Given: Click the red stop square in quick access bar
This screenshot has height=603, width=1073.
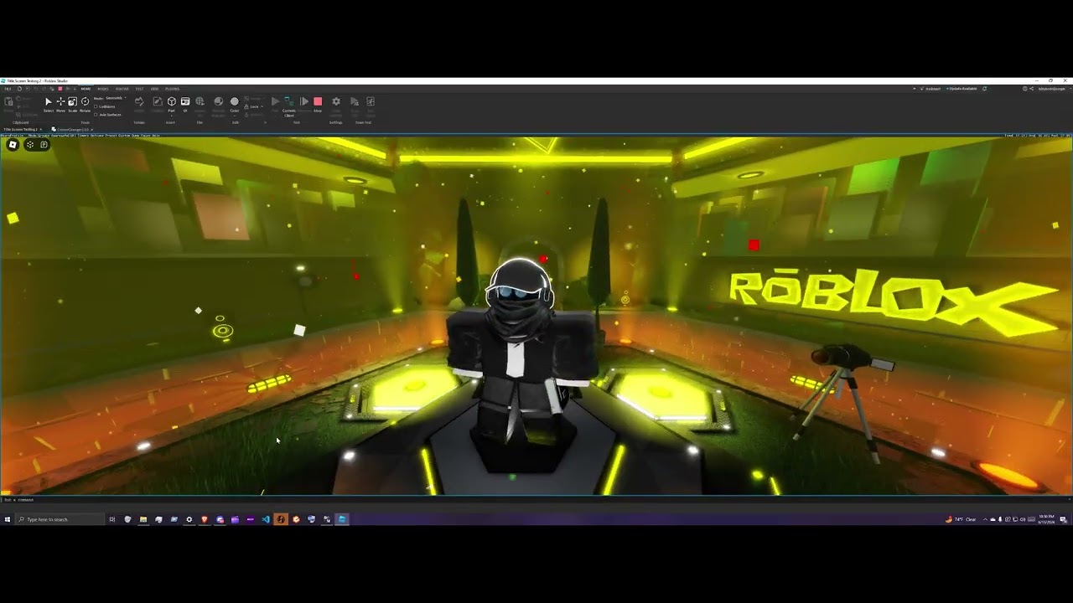Looking at the screenshot, I should (60, 89).
